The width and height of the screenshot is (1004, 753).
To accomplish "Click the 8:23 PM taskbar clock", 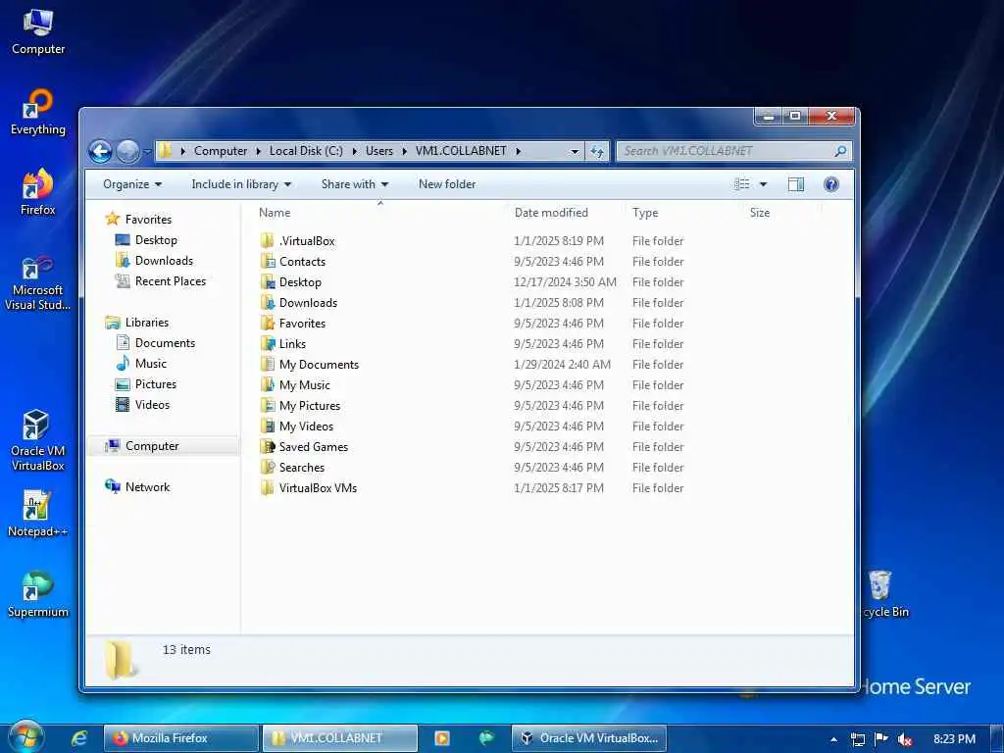I will click(x=954, y=739).
